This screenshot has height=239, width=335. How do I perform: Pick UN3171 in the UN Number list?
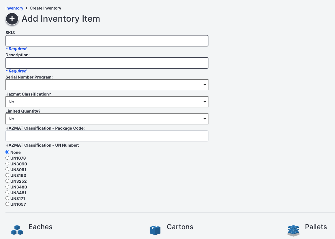tap(7, 198)
